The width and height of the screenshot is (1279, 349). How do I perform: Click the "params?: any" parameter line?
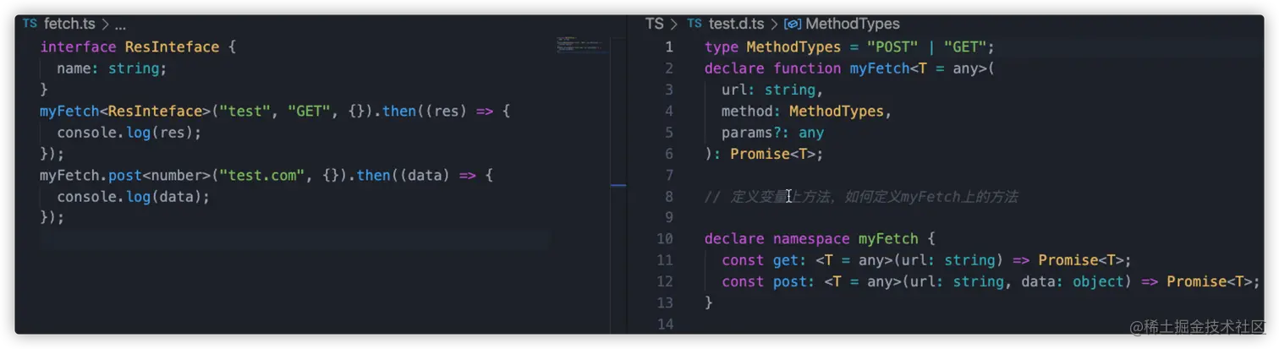click(x=772, y=133)
